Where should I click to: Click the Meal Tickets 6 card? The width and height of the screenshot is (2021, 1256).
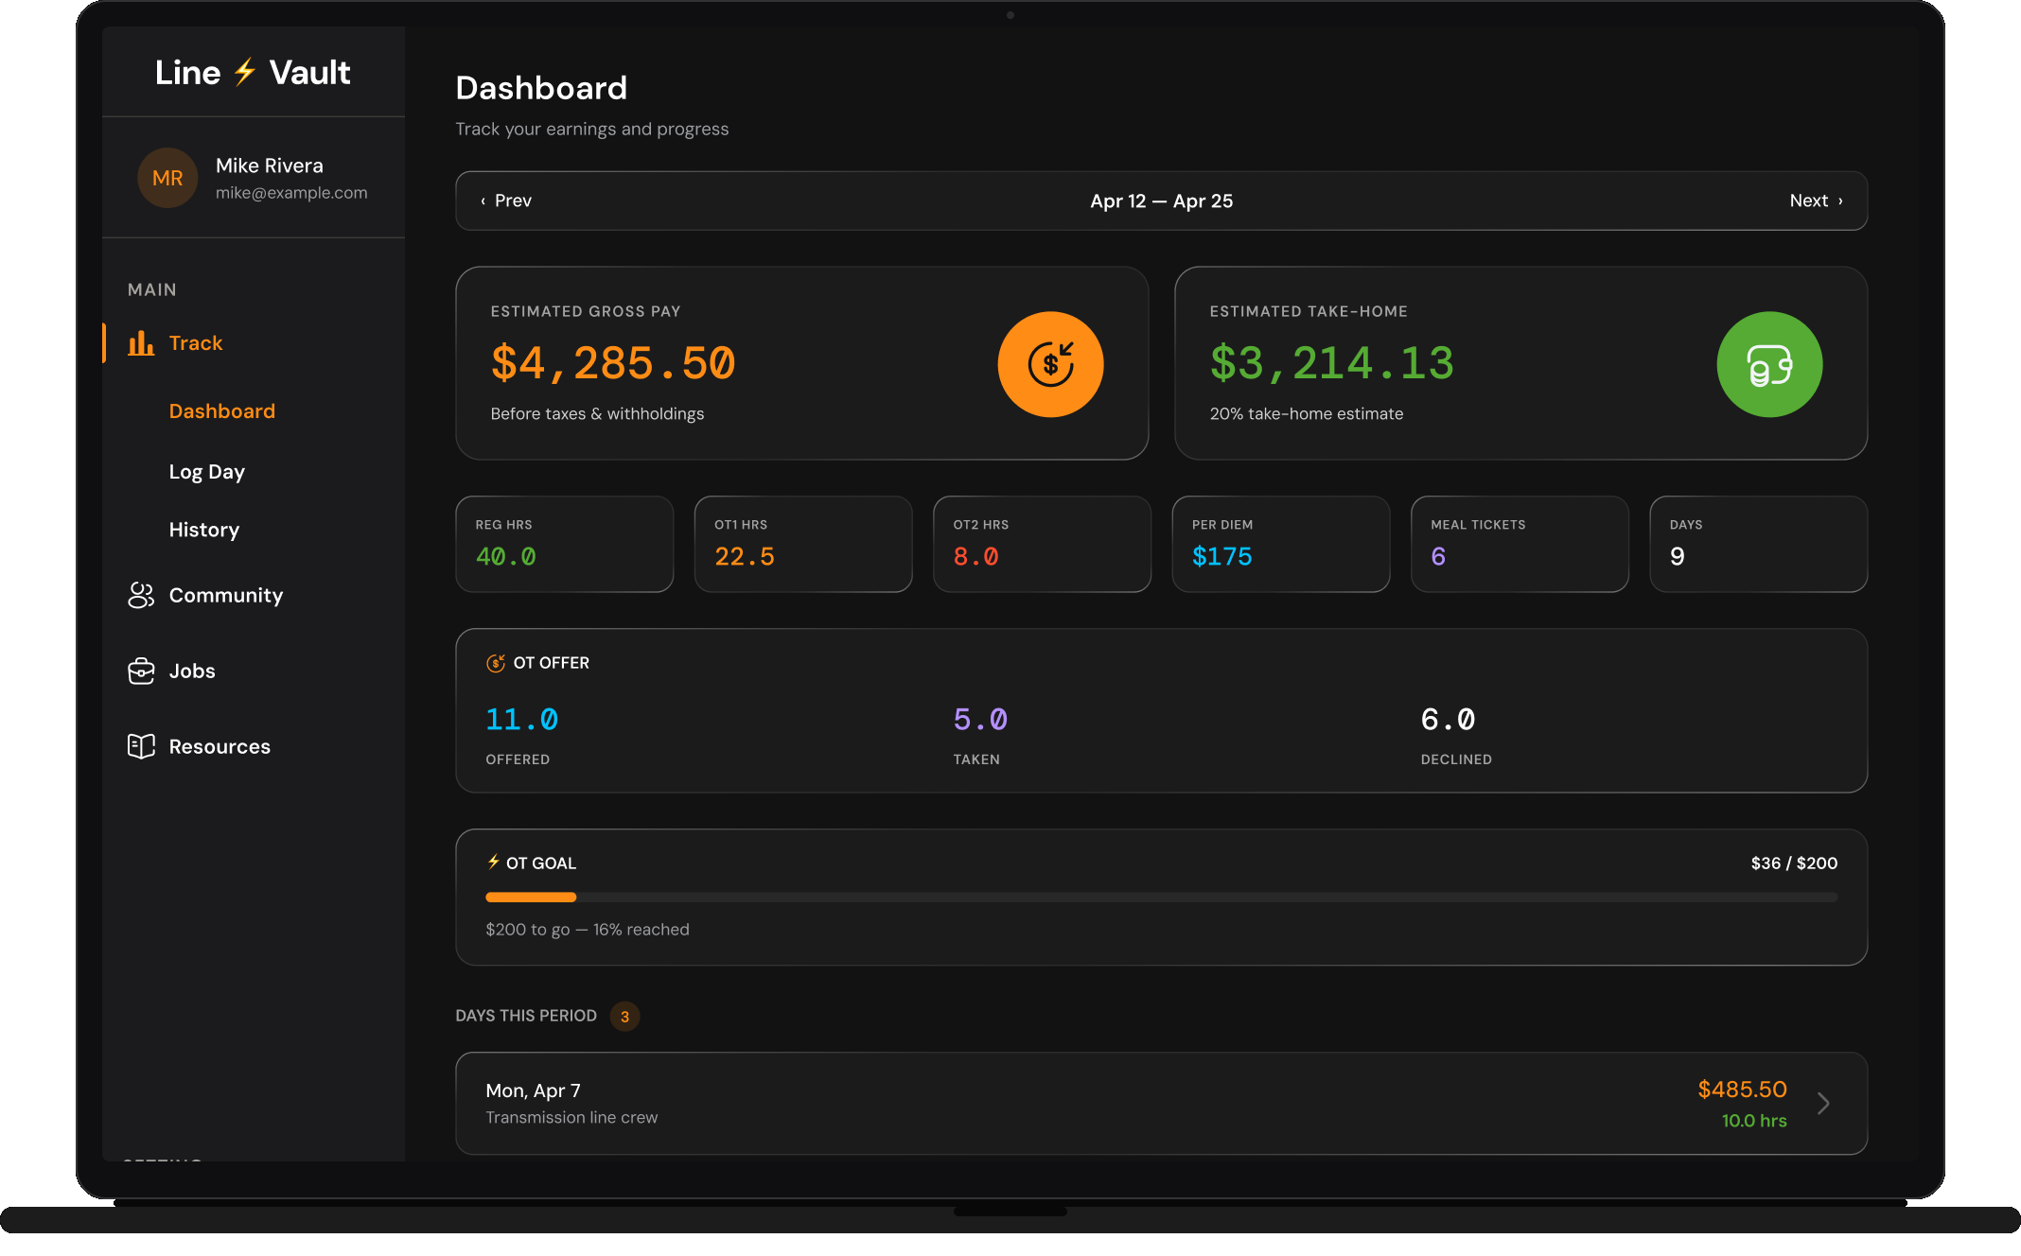click(x=1520, y=544)
